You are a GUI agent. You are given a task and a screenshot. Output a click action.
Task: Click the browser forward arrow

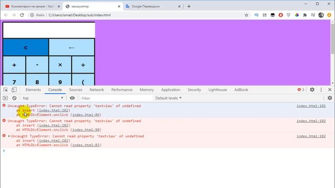14,15
